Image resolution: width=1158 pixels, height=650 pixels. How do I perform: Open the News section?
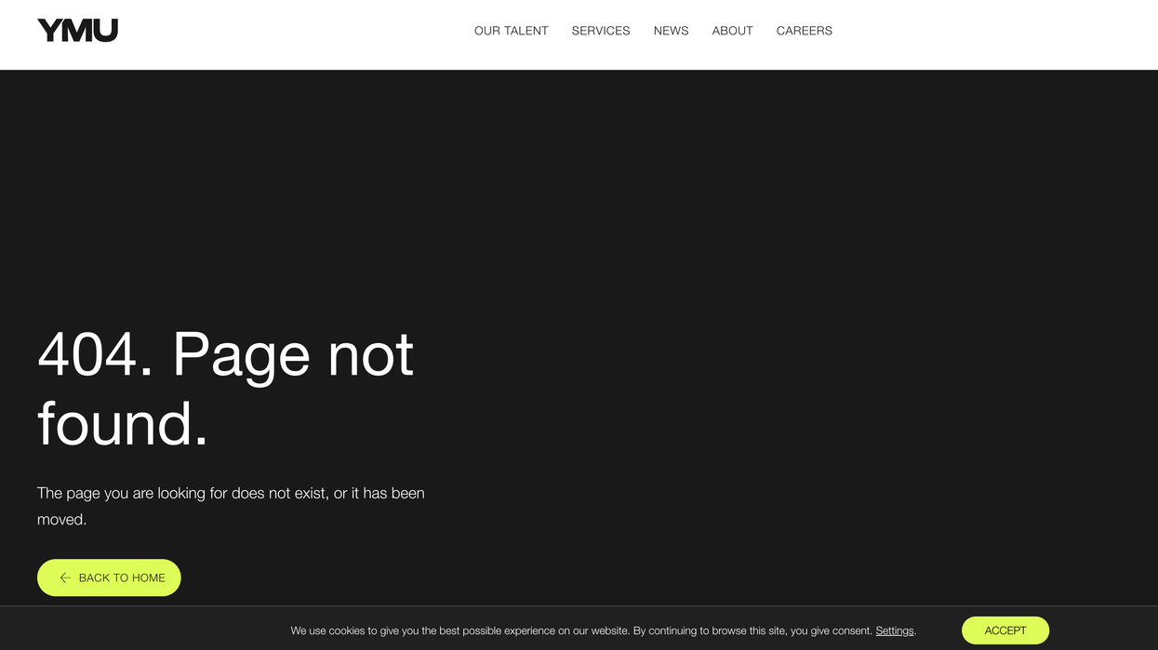pyautogui.click(x=671, y=31)
